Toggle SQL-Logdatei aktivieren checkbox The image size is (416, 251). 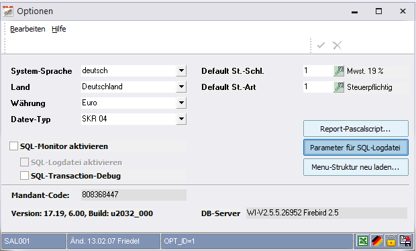click(x=24, y=162)
